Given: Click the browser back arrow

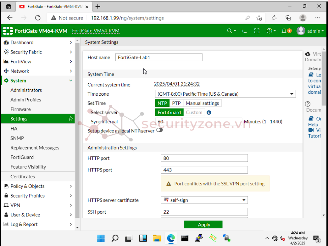Looking at the screenshot, I should 10,18.
